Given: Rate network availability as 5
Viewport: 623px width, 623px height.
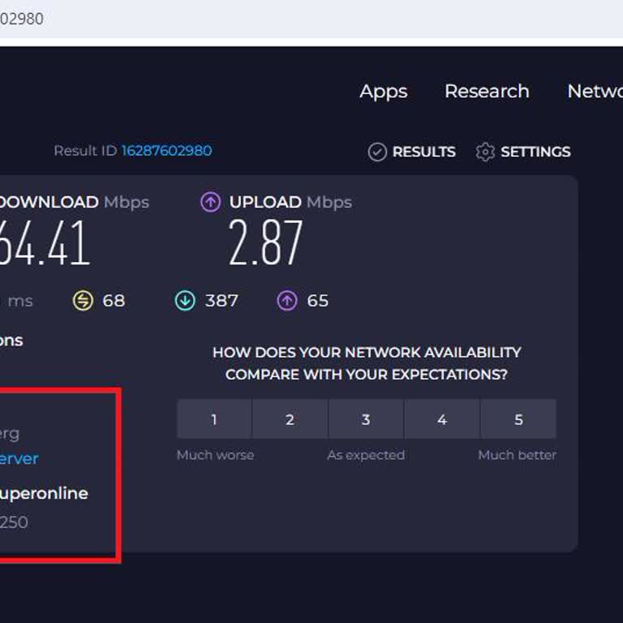Looking at the screenshot, I should (x=518, y=419).
